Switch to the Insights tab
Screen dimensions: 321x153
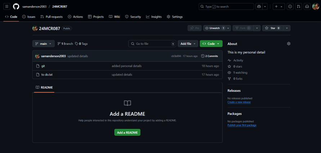[x=154, y=17]
